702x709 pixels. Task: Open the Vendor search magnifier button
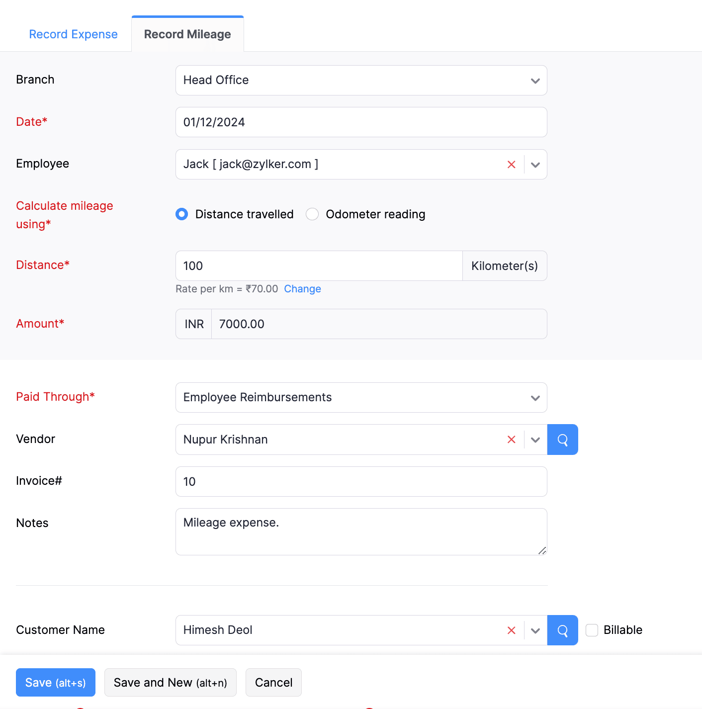click(562, 440)
